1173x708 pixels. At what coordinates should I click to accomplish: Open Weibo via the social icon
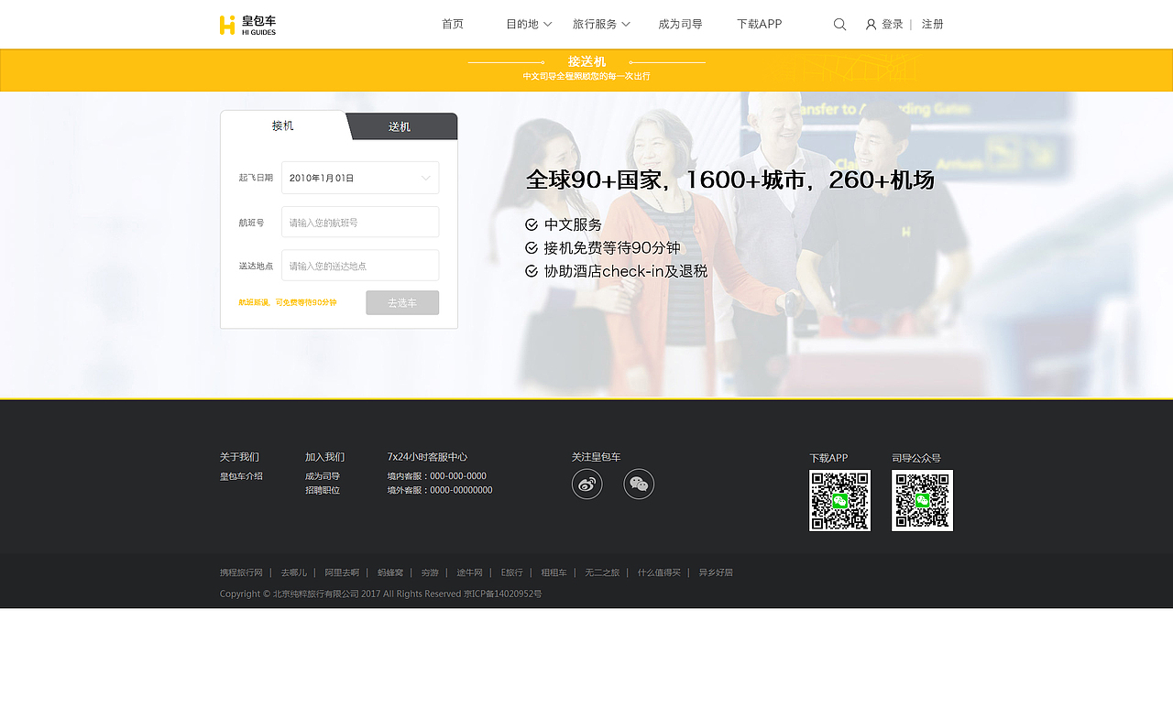[586, 484]
